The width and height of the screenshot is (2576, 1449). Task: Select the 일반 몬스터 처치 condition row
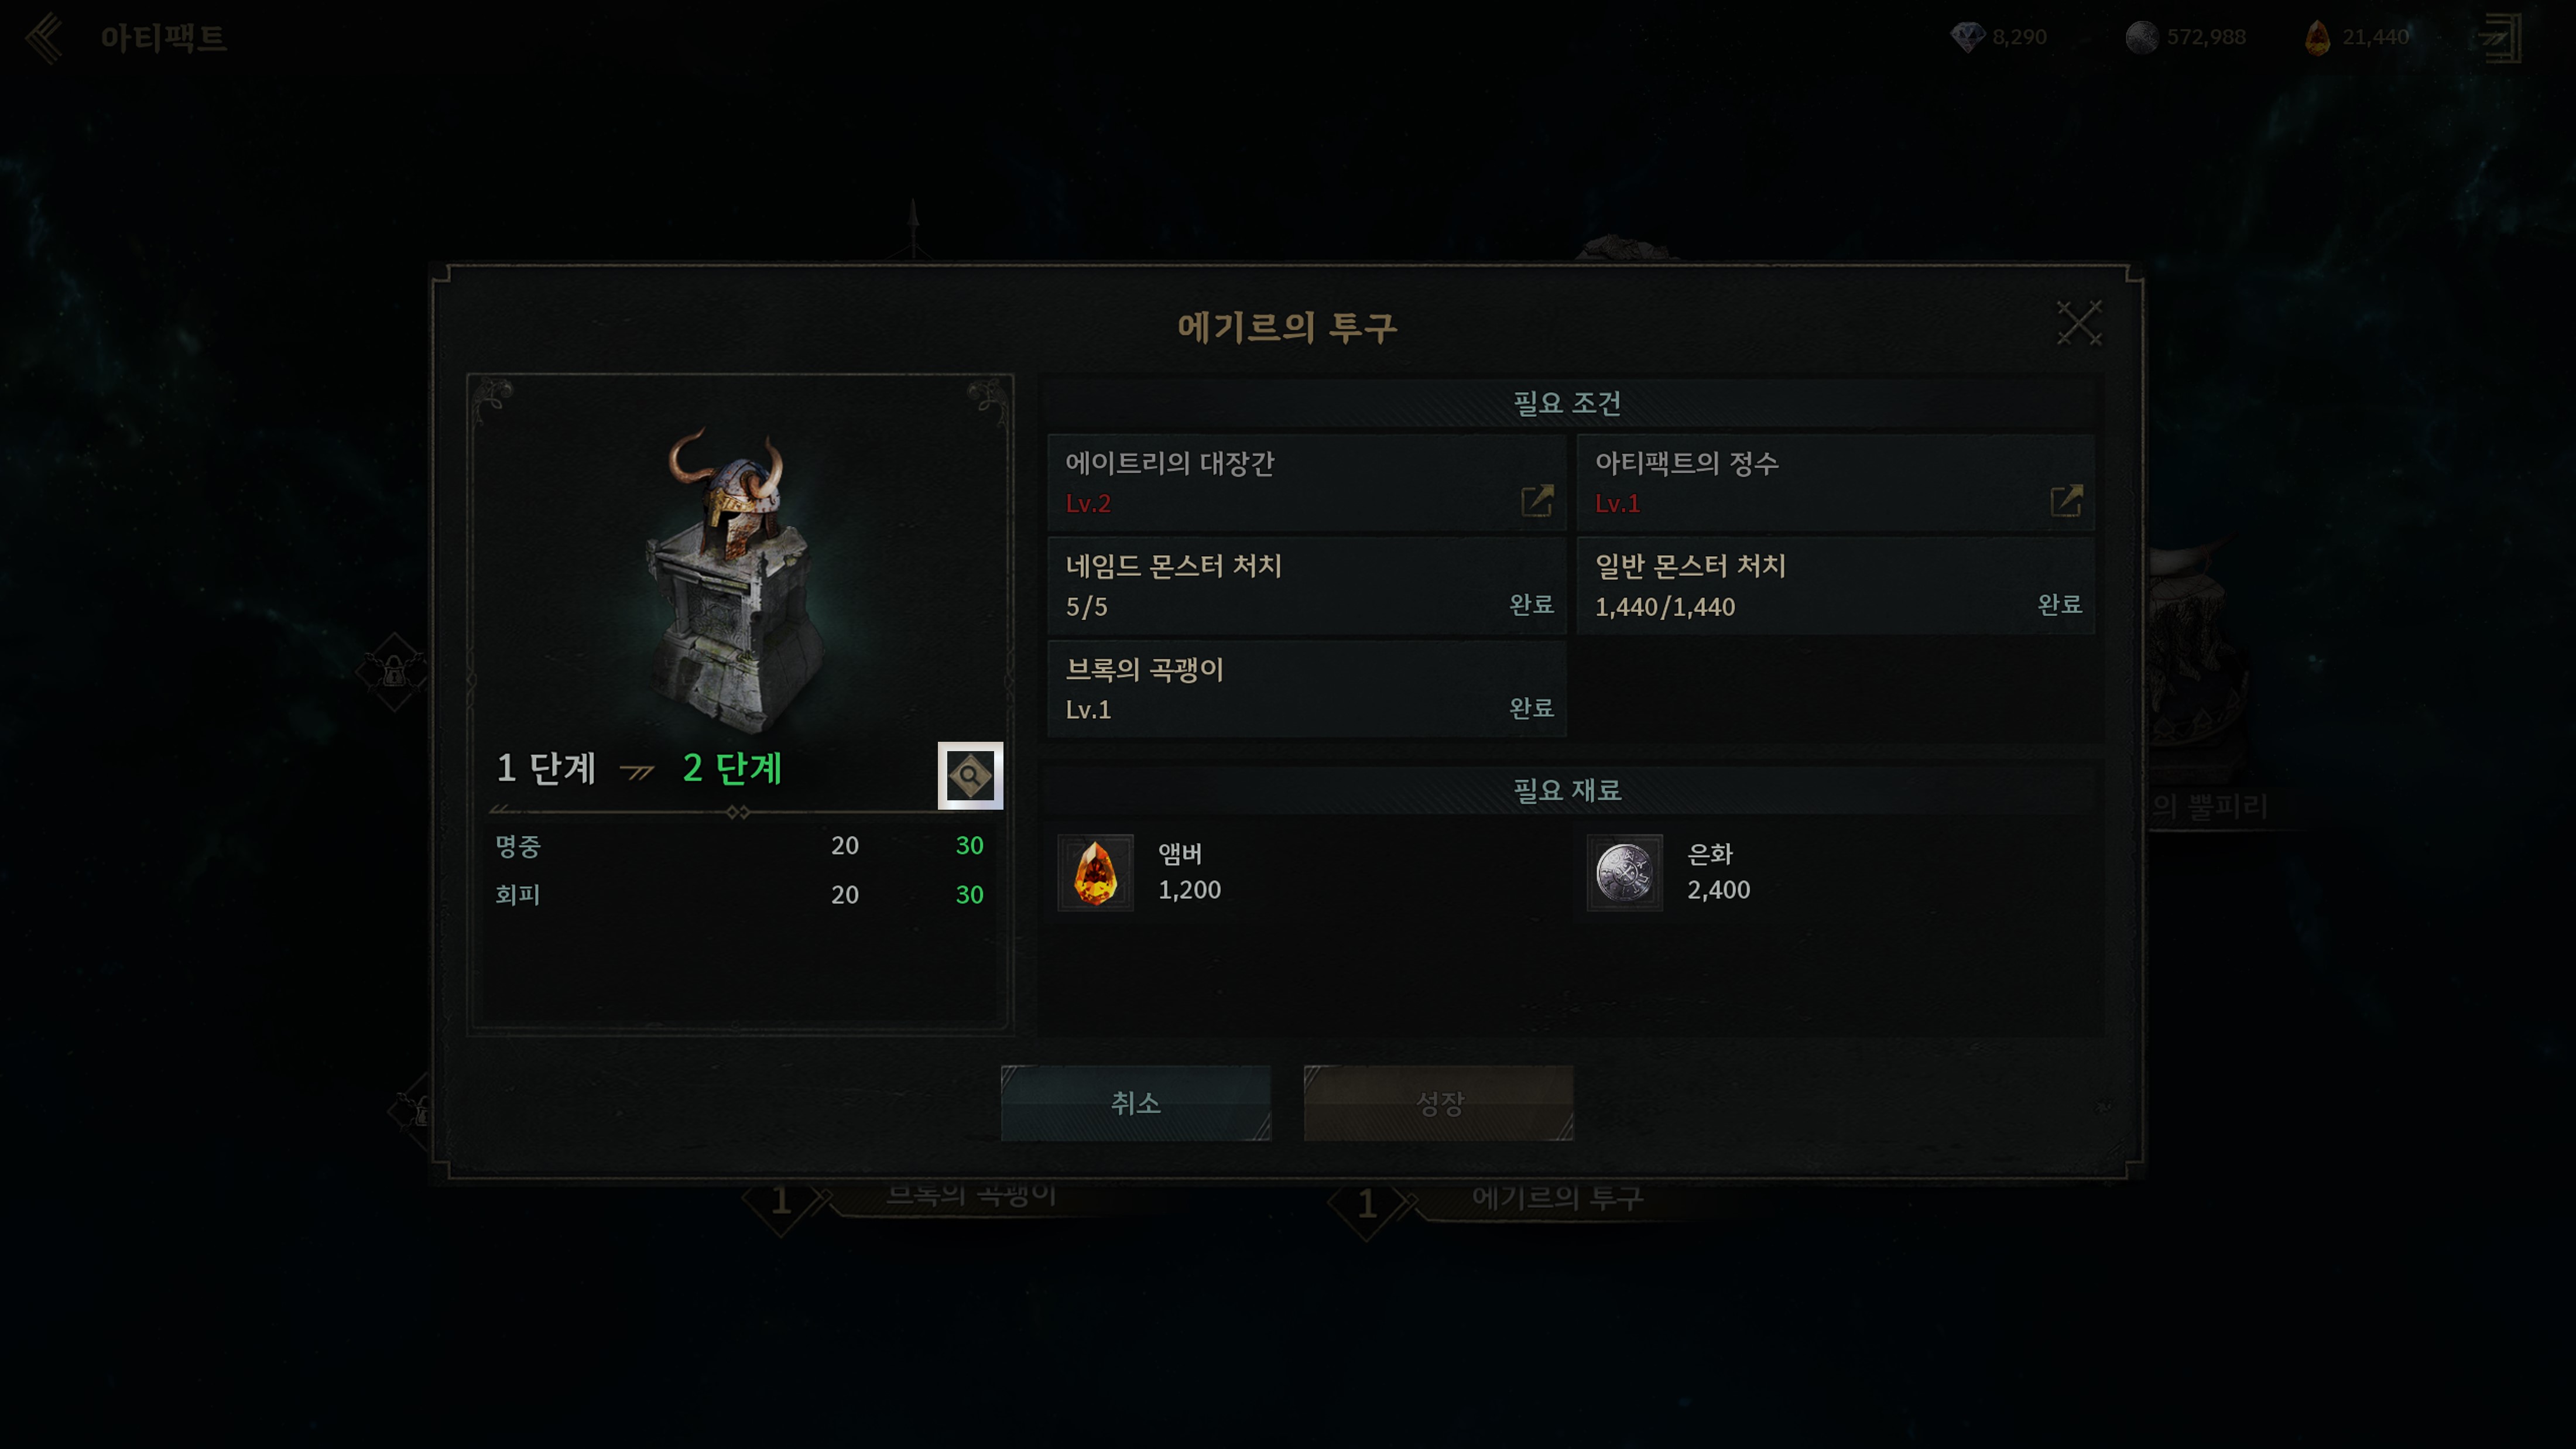(x=1835, y=586)
